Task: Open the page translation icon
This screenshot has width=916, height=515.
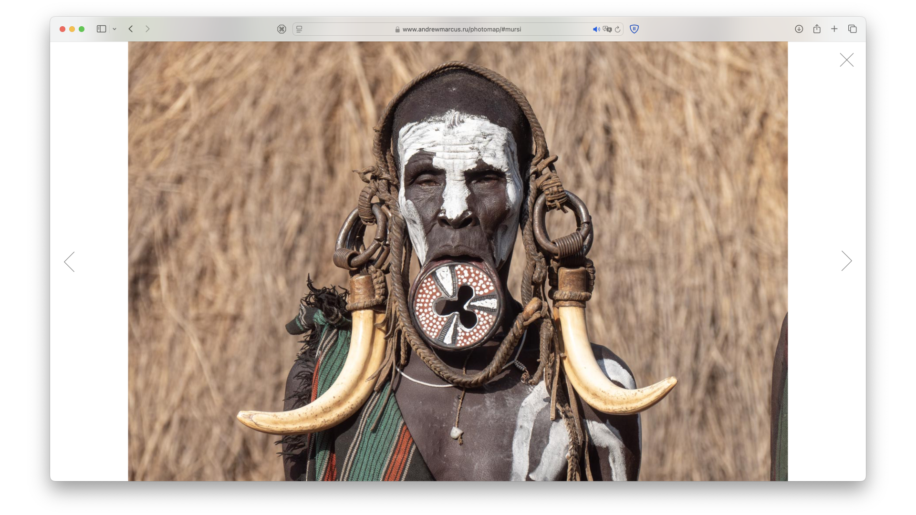Action: 607,29
